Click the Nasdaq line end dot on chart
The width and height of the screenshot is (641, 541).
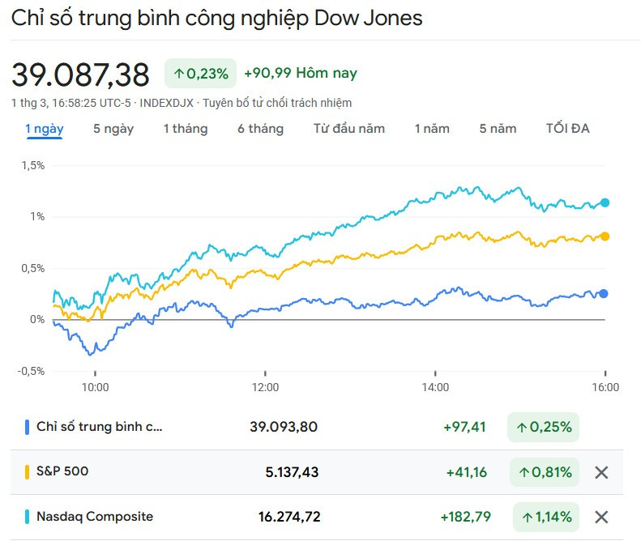click(x=605, y=202)
